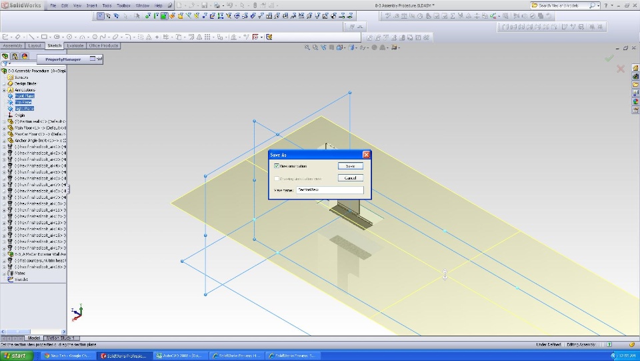
Task: Click the View name text field
Action: pos(330,190)
